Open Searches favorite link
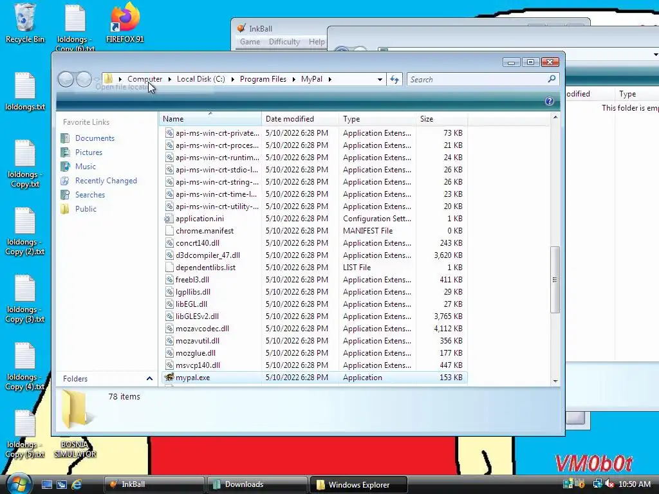This screenshot has height=494, width=659. pyautogui.click(x=90, y=194)
